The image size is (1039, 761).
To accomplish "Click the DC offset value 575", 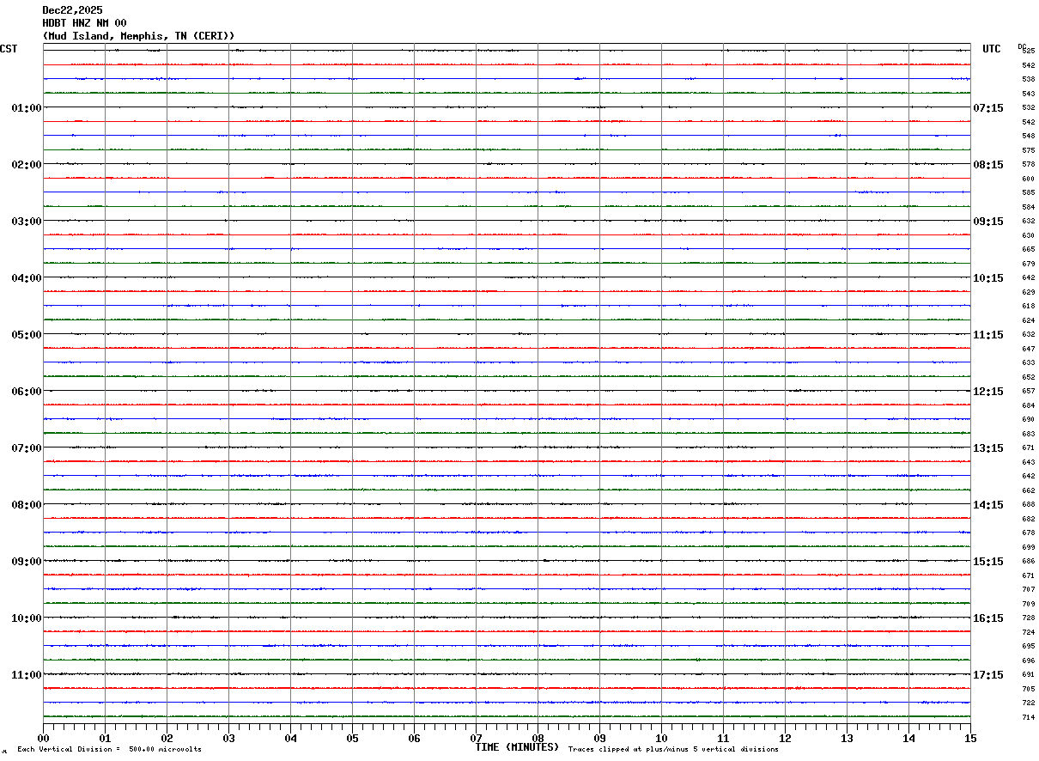I will coord(1028,150).
